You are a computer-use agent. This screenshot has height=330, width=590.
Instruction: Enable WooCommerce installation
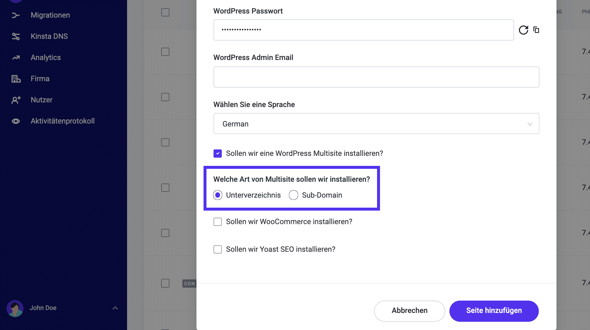(x=217, y=222)
